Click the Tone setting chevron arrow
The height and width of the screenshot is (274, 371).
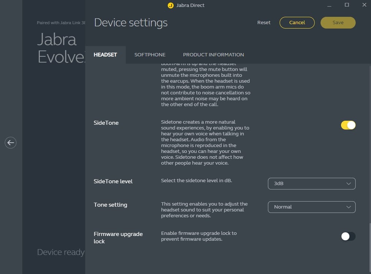(x=348, y=207)
